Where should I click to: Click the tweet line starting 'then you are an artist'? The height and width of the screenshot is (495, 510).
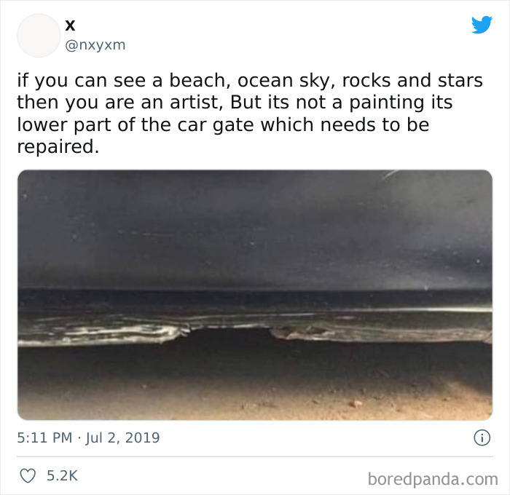(x=233, y=102)
